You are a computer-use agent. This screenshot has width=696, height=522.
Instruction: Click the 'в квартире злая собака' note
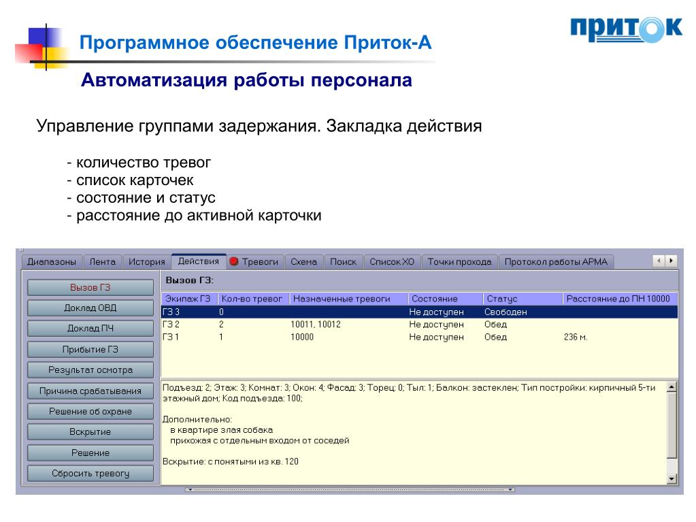(222, 429)
